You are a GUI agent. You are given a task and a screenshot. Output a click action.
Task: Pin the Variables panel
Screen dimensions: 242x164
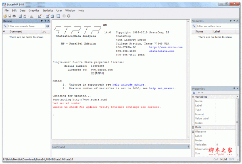234,21
